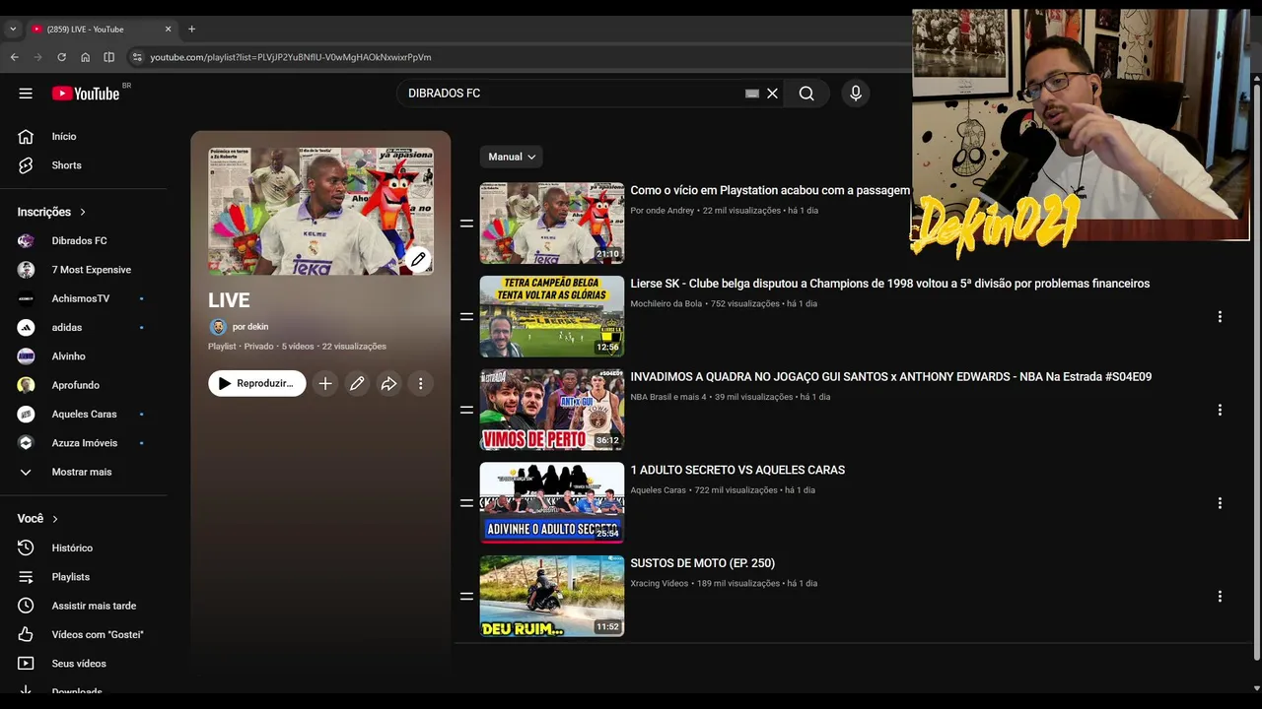Open Mochileiro da Bola channel link
Viewport: 1262px width, 709px height.
[x=666, y=304]
